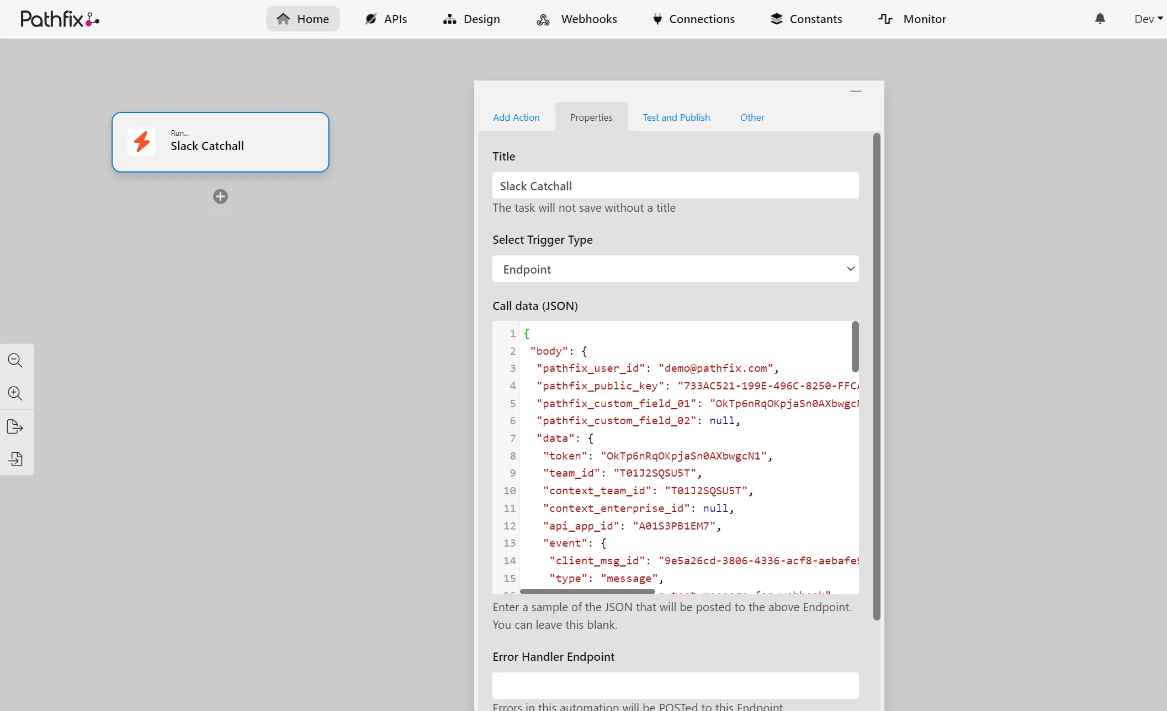This screenshot has width=1167, height=711.
Task: Open notifications bell
Action: 1100,19
